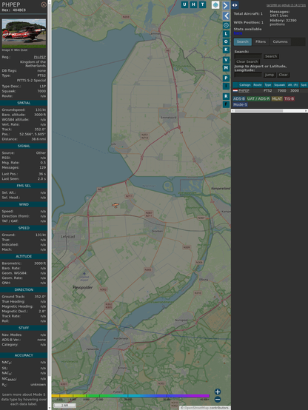The height and width of the screenshot is (410, 308).
Task: Toggle the MLAT source filter
Action: point(277,98)
